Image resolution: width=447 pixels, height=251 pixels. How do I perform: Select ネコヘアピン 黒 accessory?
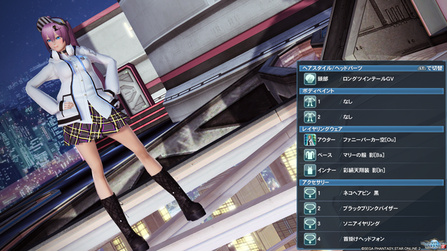(360, 193)
